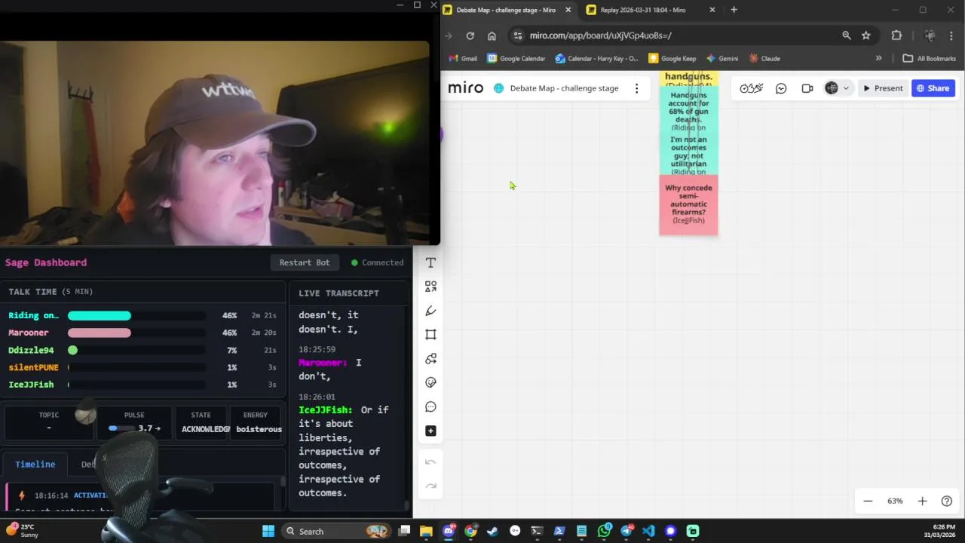Open the Stickers and emoji tool
This screenshot has height=543, width=965.
coord(430,382)
